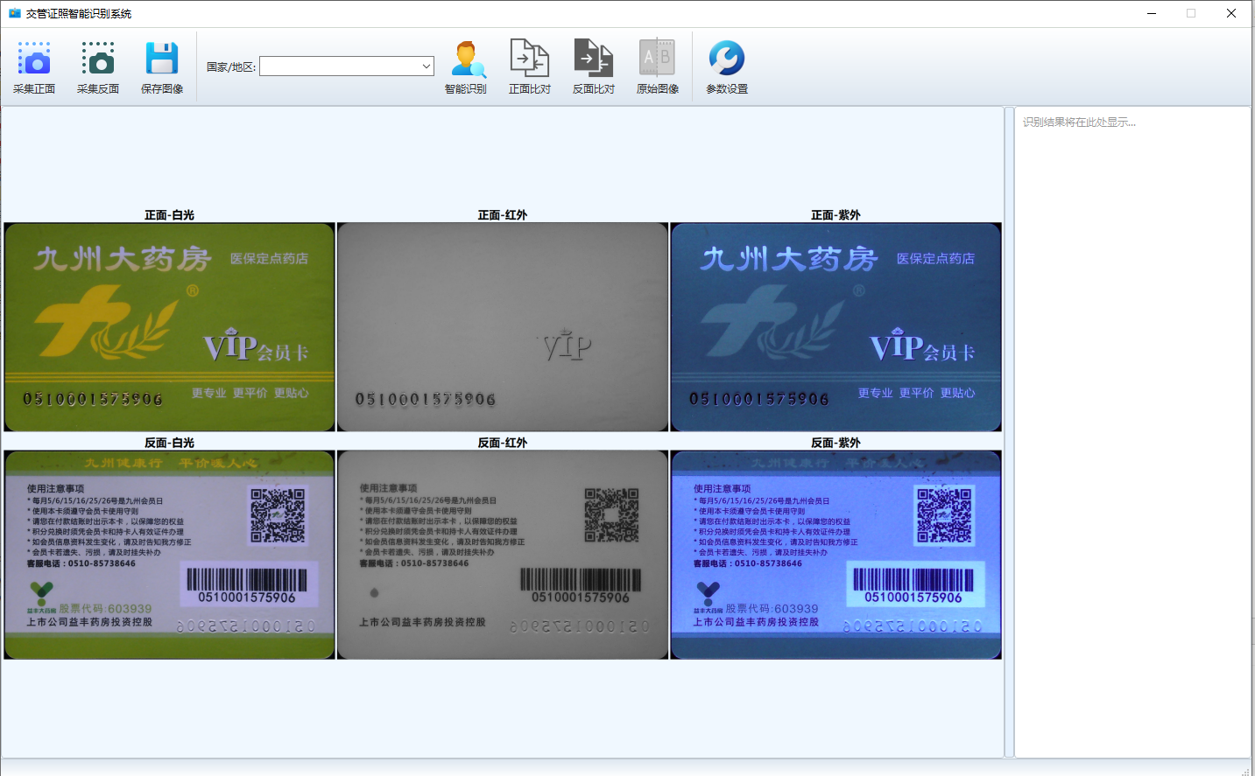The image size is (1255, 776).
Task: Click the 采集正面 capture front icon
Action: click(x=34, y=59)
